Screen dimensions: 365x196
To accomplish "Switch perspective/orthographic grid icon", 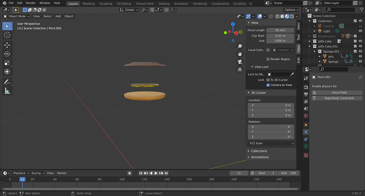I will pos(240,69).
